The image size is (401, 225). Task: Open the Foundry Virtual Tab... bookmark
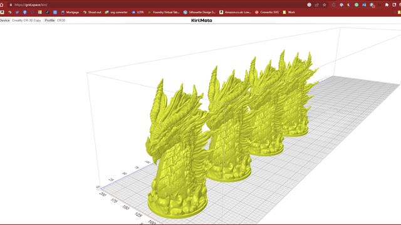[164, 12]
